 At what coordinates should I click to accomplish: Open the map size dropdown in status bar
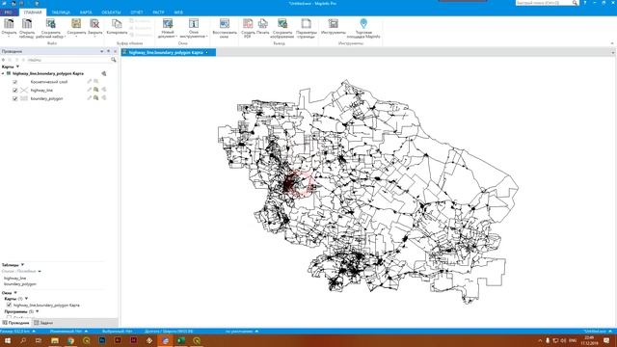point(34,332)
